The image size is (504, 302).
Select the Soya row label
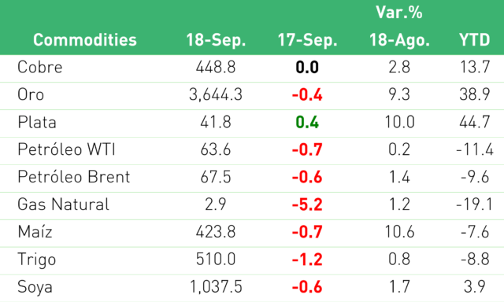(35, 287)
